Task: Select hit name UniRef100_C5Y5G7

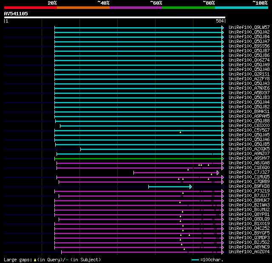Action: [249, 130]
